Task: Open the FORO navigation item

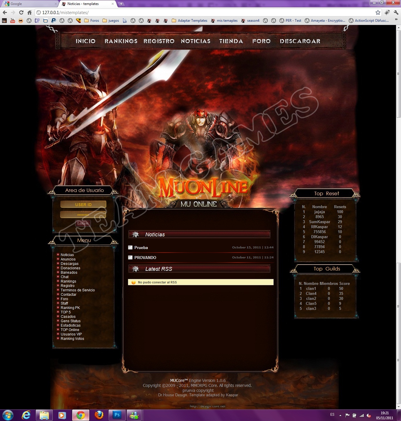Action: click(262, 41)
